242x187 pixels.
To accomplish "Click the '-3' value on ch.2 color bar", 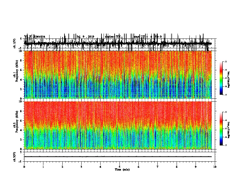I will [x=226, y=112].
